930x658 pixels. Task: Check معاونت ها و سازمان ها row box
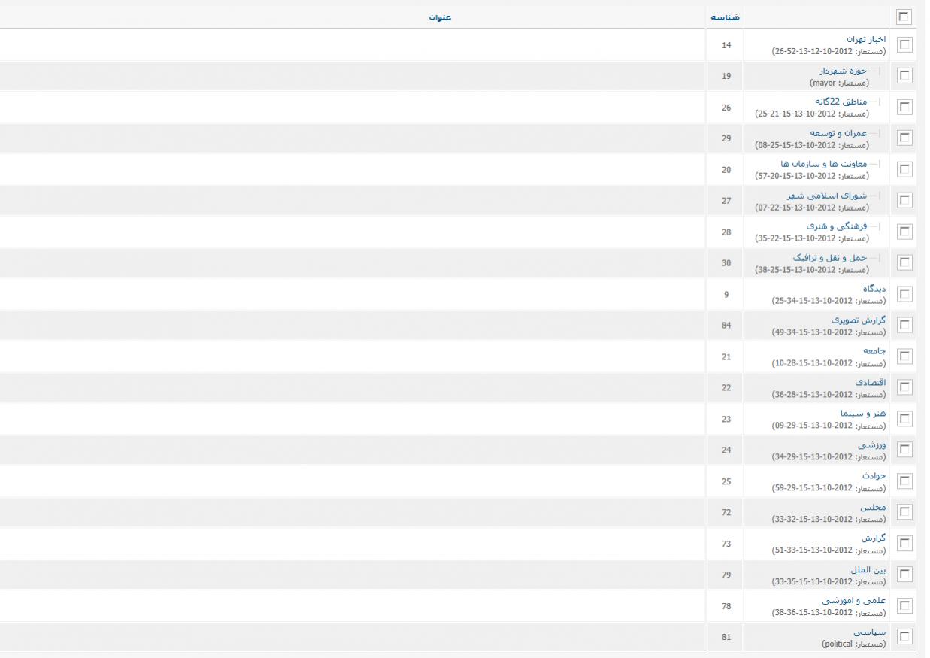click(905, 170)
